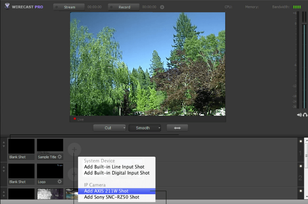
Task: Select the Sample Title shot thumbnail
Action: (x=50, y=146)
